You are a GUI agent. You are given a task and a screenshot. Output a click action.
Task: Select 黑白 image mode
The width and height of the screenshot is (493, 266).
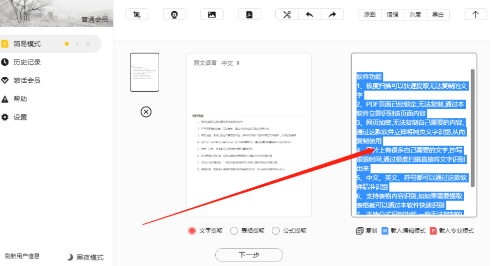point(437,14)
